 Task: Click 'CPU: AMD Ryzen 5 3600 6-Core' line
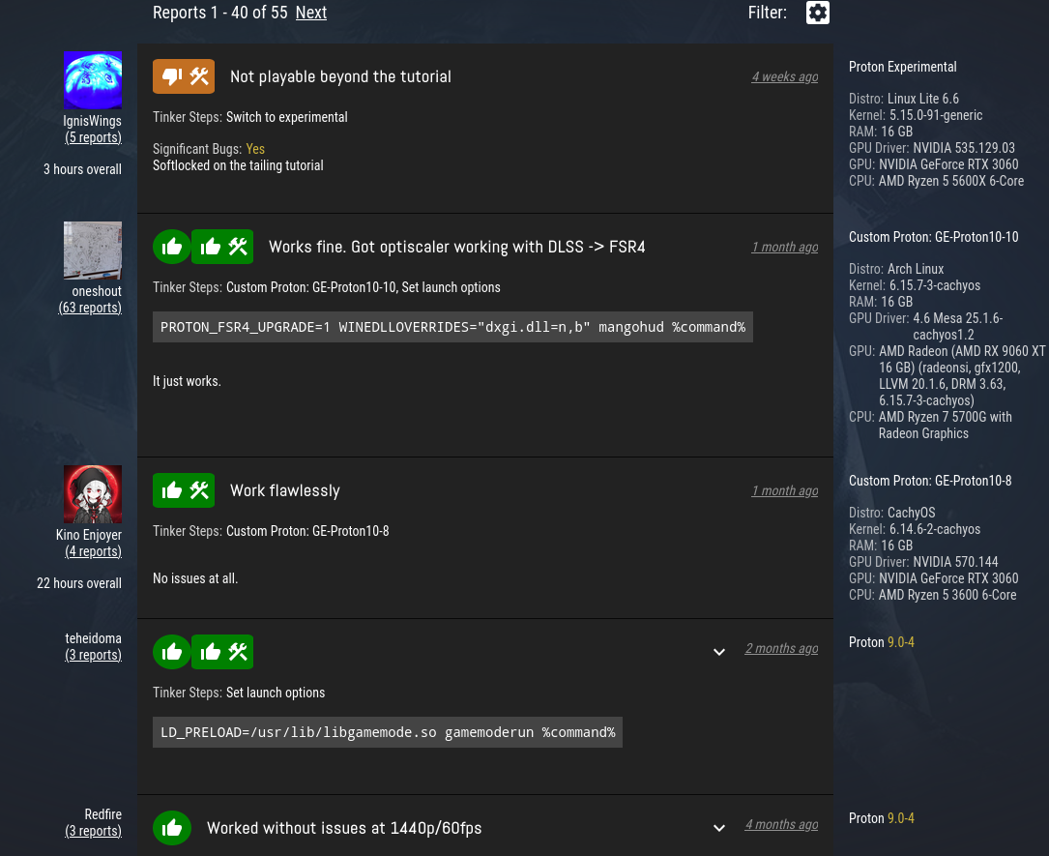pyautogui.click(x=933, y=594)
